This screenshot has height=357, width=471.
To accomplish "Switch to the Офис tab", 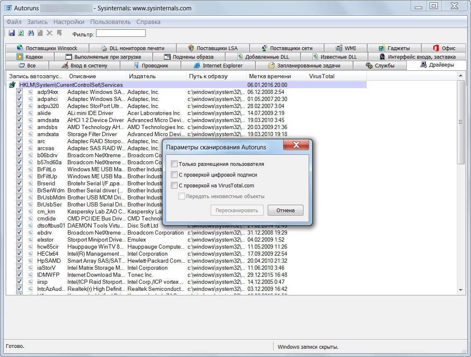I will click(x=444, y=48).
